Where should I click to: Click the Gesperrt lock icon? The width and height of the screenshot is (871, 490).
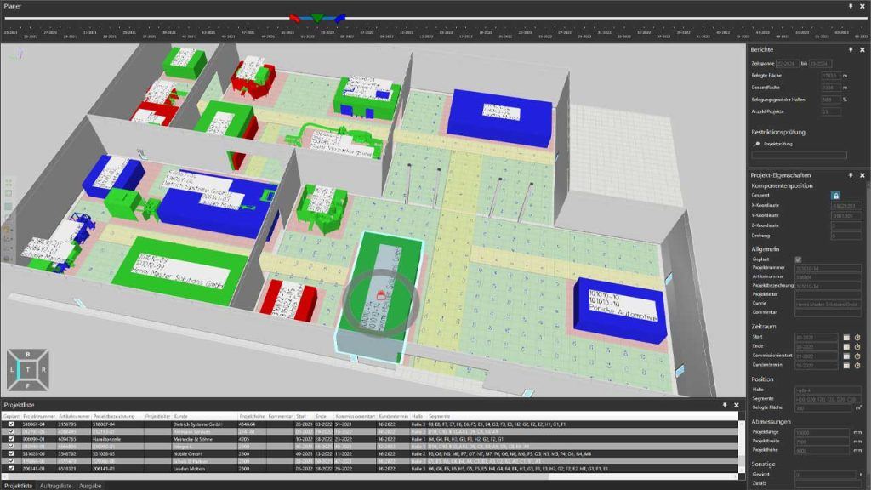pos(835,195)
